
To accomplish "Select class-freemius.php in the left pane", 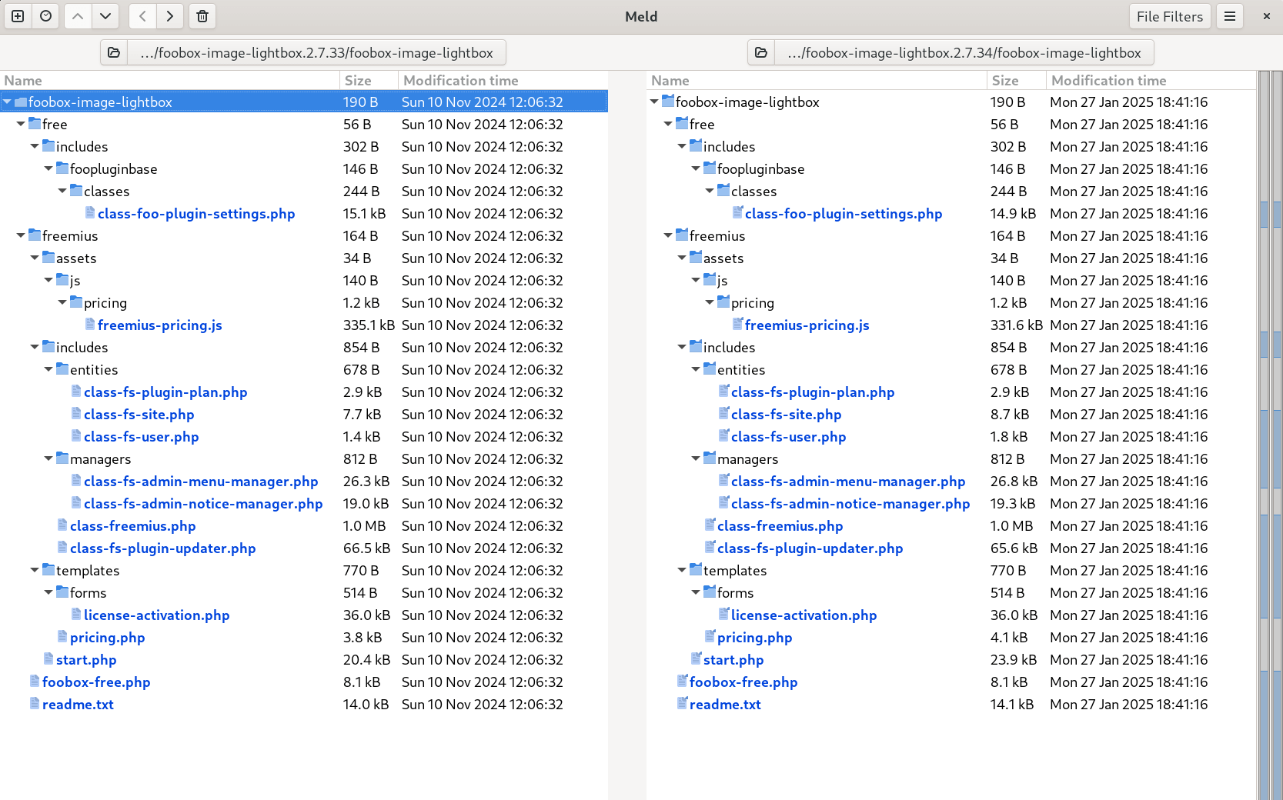I will tap(132, 526).
